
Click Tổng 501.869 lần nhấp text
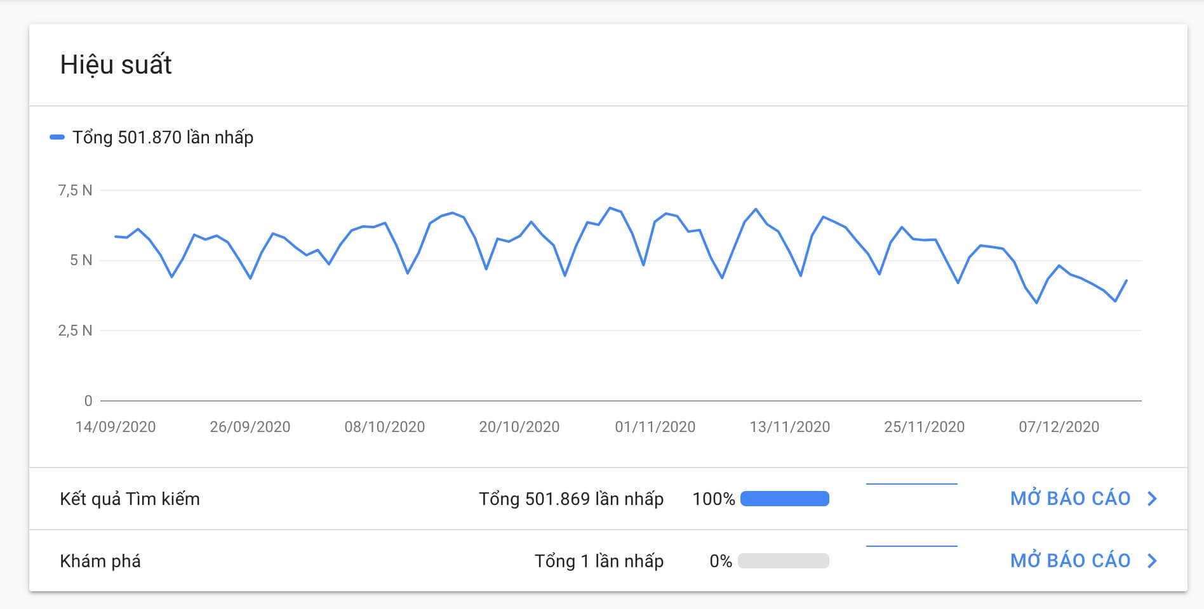[x=571, y=499]
